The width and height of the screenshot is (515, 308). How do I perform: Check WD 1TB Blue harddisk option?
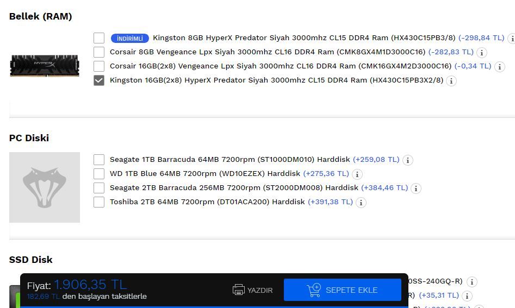tap(99, 174)
